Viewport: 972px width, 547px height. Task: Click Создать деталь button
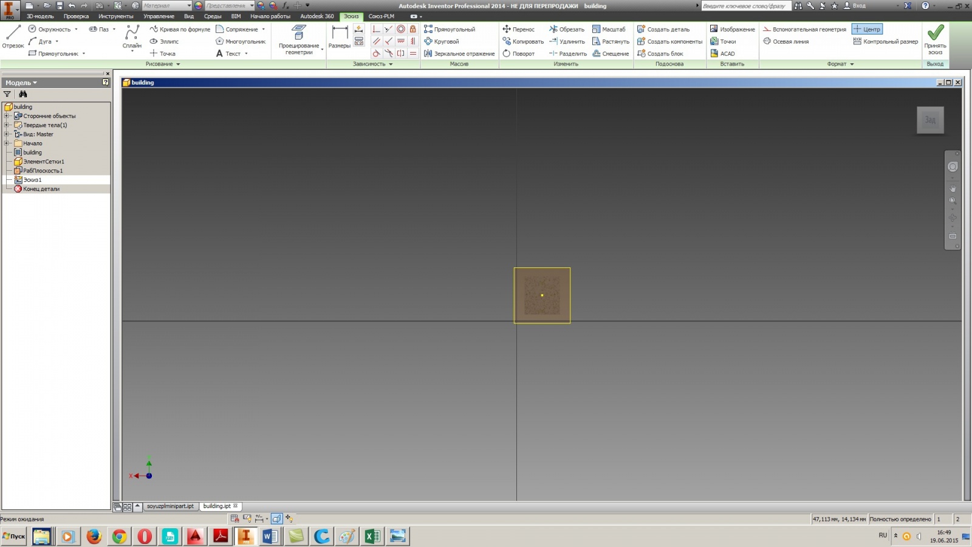(663, 29)
